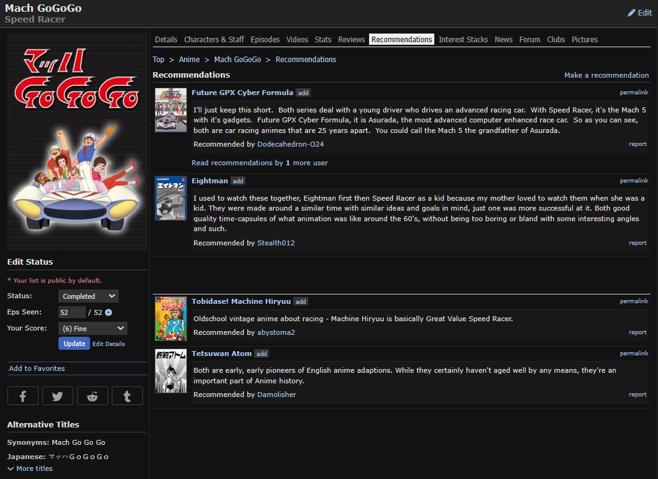Open Future GPX Cyber Formula title link
The height and width of the screenshot is (479, 658).
click(242, 93)
